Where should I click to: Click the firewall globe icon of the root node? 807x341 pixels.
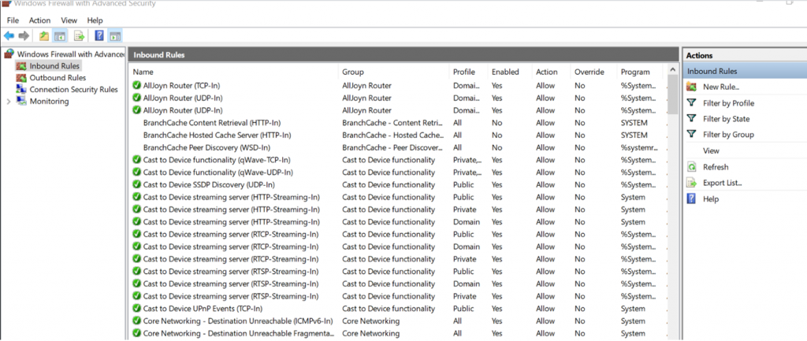click(9, 54)
